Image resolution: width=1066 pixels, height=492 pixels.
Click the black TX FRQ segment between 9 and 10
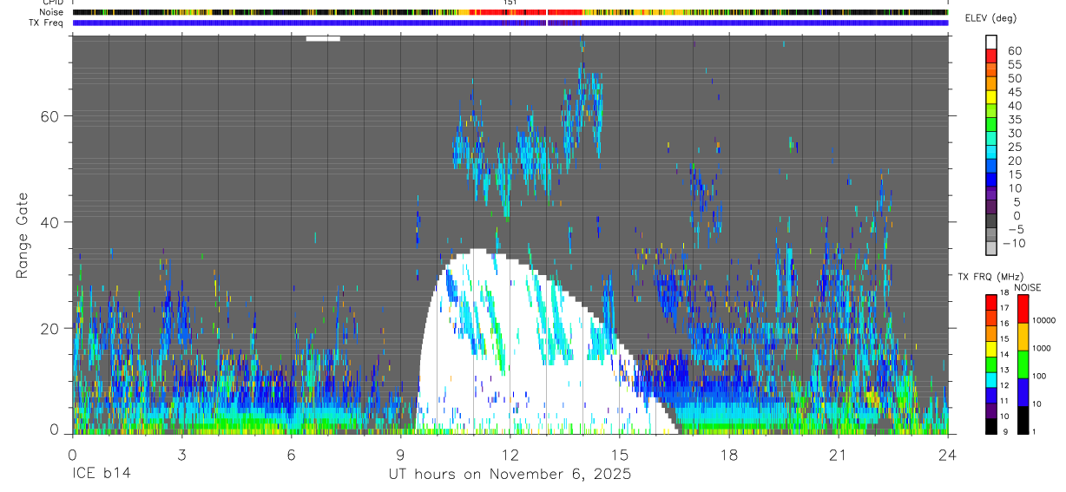tap(992, 425)
